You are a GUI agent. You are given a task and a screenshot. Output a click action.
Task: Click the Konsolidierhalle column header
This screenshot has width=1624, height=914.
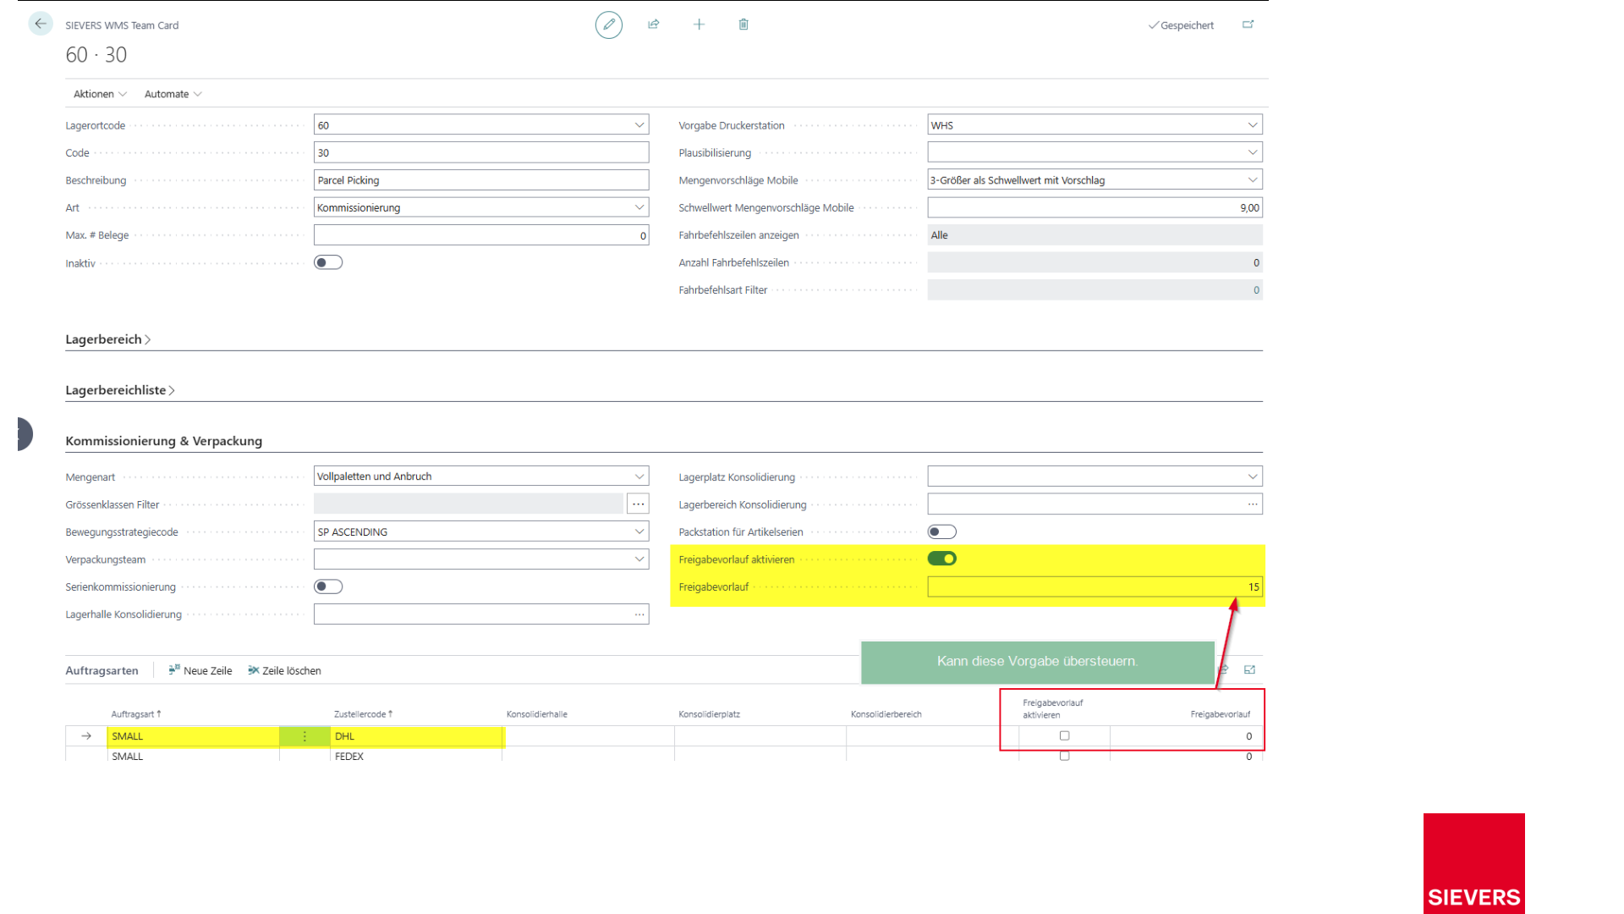(536, 714)
